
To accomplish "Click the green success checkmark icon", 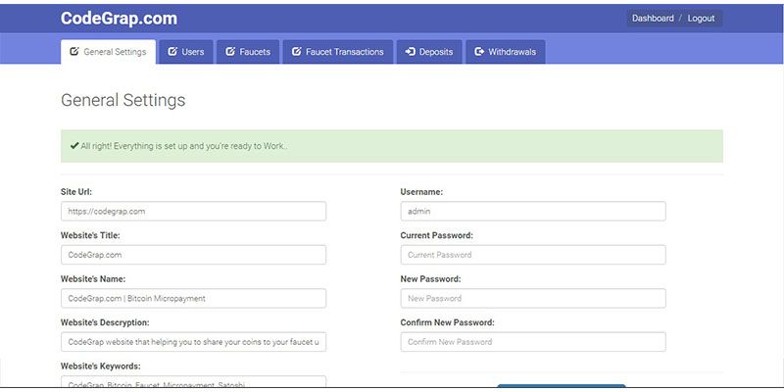I will coord(74,146).
